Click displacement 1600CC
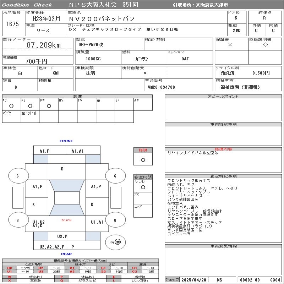 (x=93, y=59)
